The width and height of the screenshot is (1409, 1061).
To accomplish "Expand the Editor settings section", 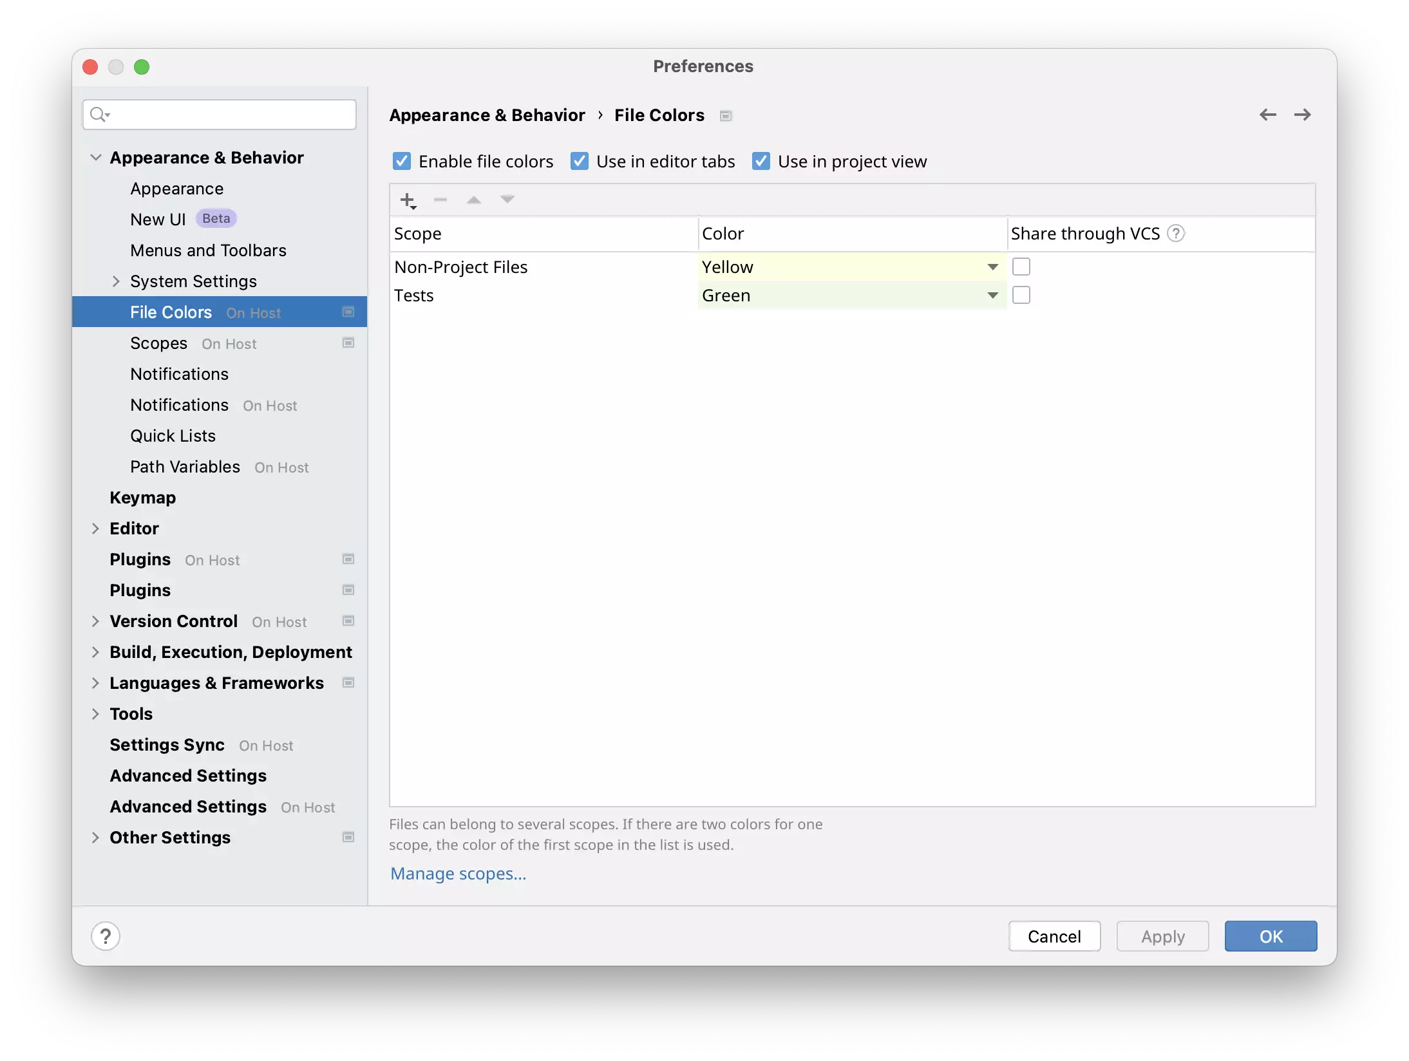I will point(95,529).
